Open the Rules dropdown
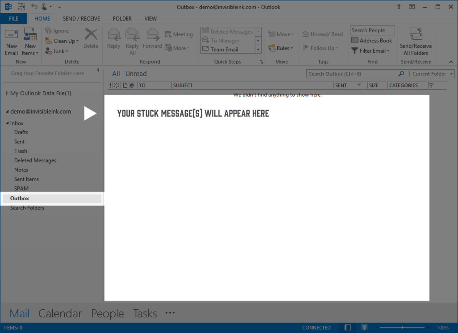The height and width of the screenshot is (333, 458). [280, 48]
